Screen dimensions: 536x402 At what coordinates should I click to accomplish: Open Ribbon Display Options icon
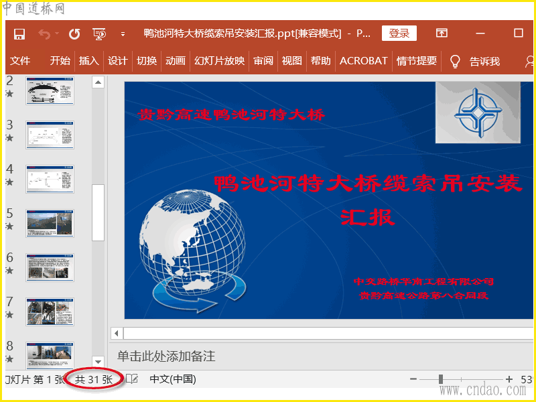pyautogui.click(x=442, y=33)
